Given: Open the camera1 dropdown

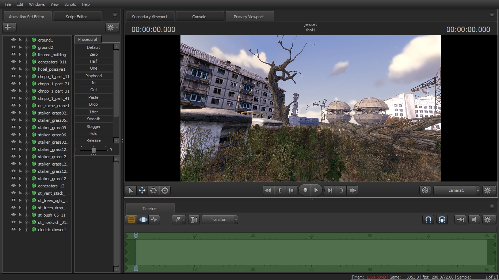Looking at the screenshot, I should (x=456, y=190).
